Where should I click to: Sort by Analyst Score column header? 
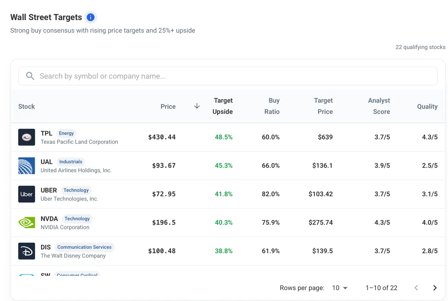pyautogui.click(x=379, y=106)
